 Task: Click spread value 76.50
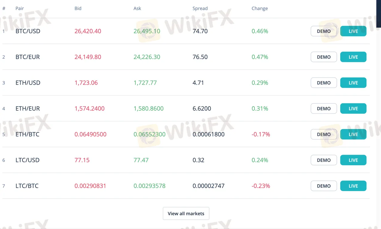pyautogui.click(x=200, y=57)
